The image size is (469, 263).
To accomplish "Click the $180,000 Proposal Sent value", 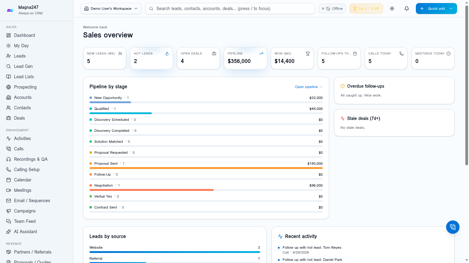I will pyautogui.click(x=315, y=163).
